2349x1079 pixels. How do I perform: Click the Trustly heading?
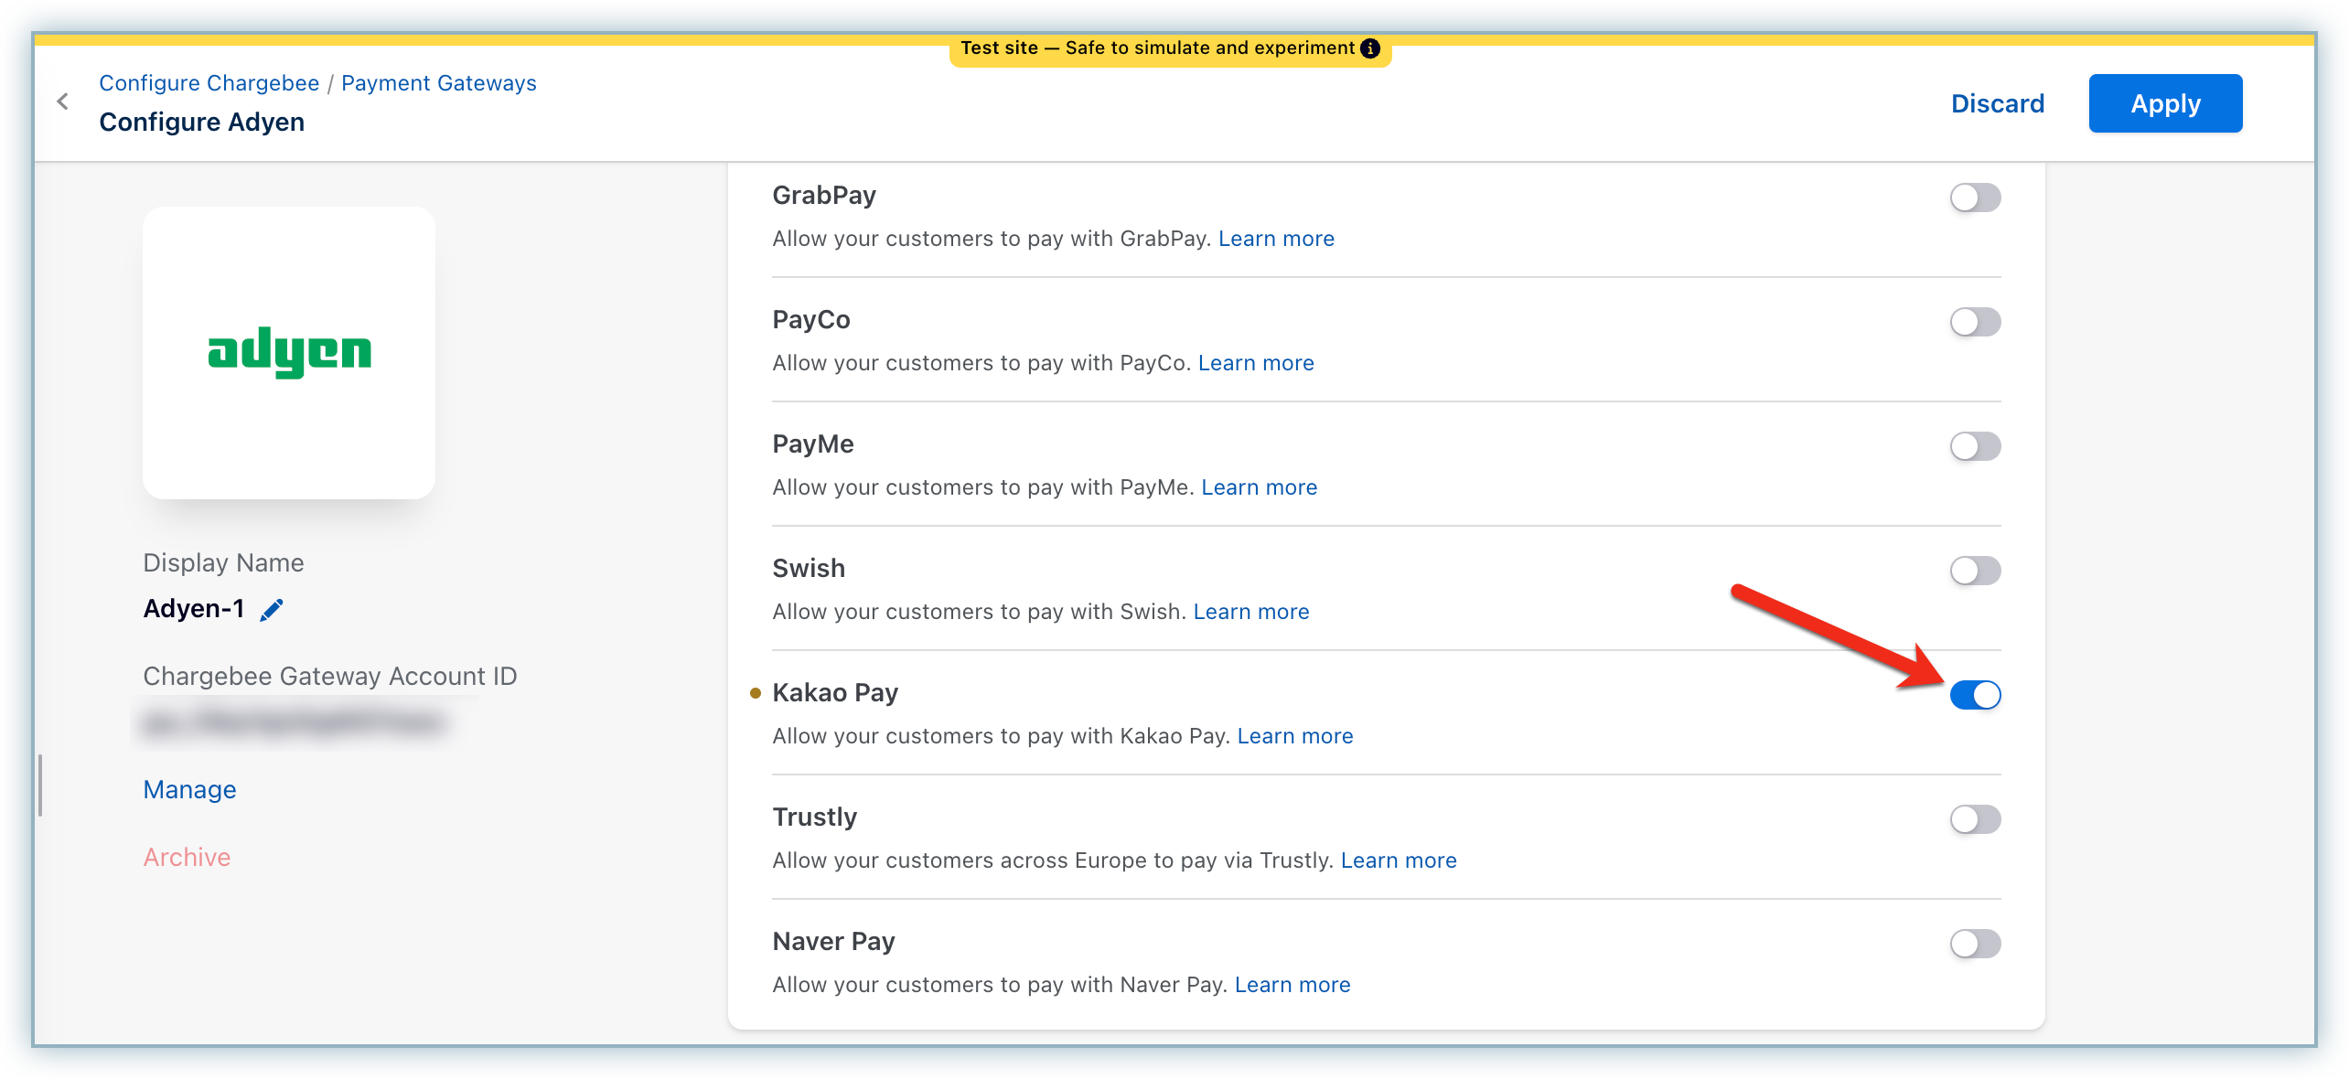814,817
